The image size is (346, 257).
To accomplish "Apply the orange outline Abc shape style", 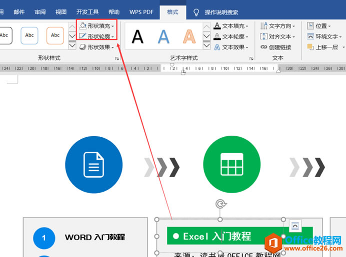I will click(x=55, y=35).
